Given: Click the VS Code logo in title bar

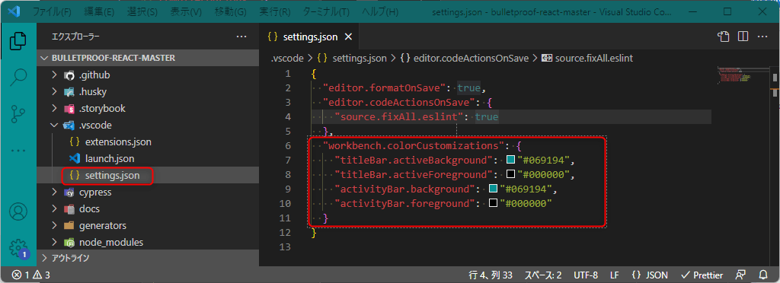Looking at the screenshot, I should (13, 11).
